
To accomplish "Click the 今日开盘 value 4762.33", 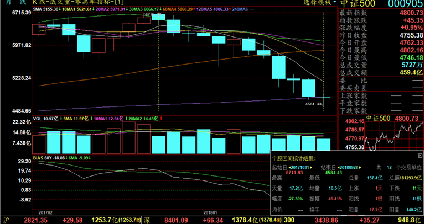I will [411, 42].
